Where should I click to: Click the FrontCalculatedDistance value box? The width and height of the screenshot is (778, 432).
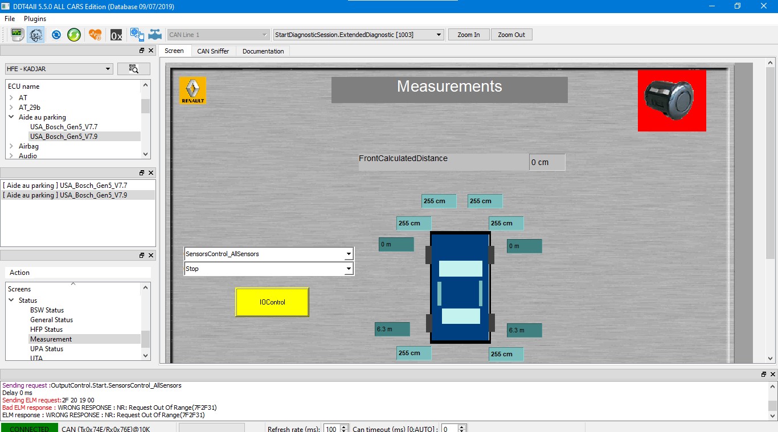[x=547, y=162]
